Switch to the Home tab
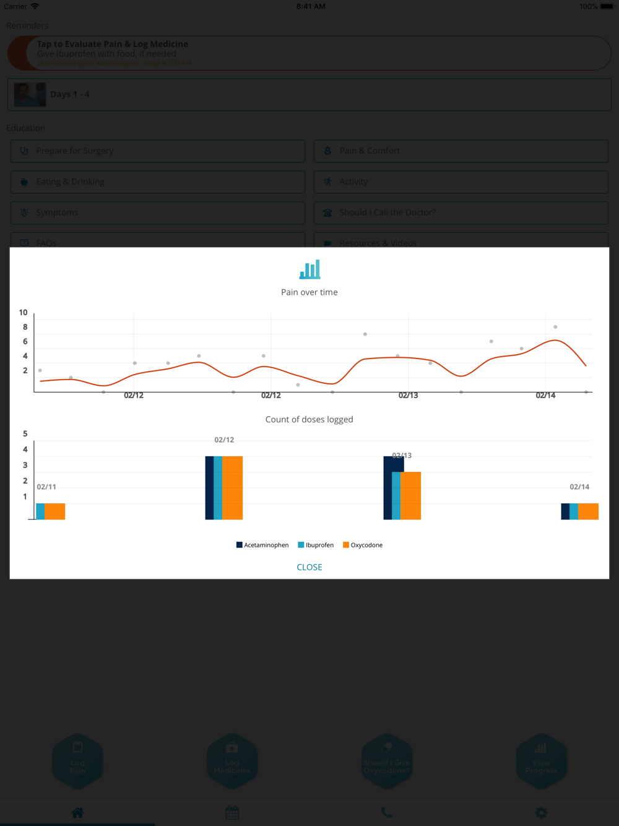Image resolution: width=619 pixels, height=826 pixels. click(x=77, y=812)
